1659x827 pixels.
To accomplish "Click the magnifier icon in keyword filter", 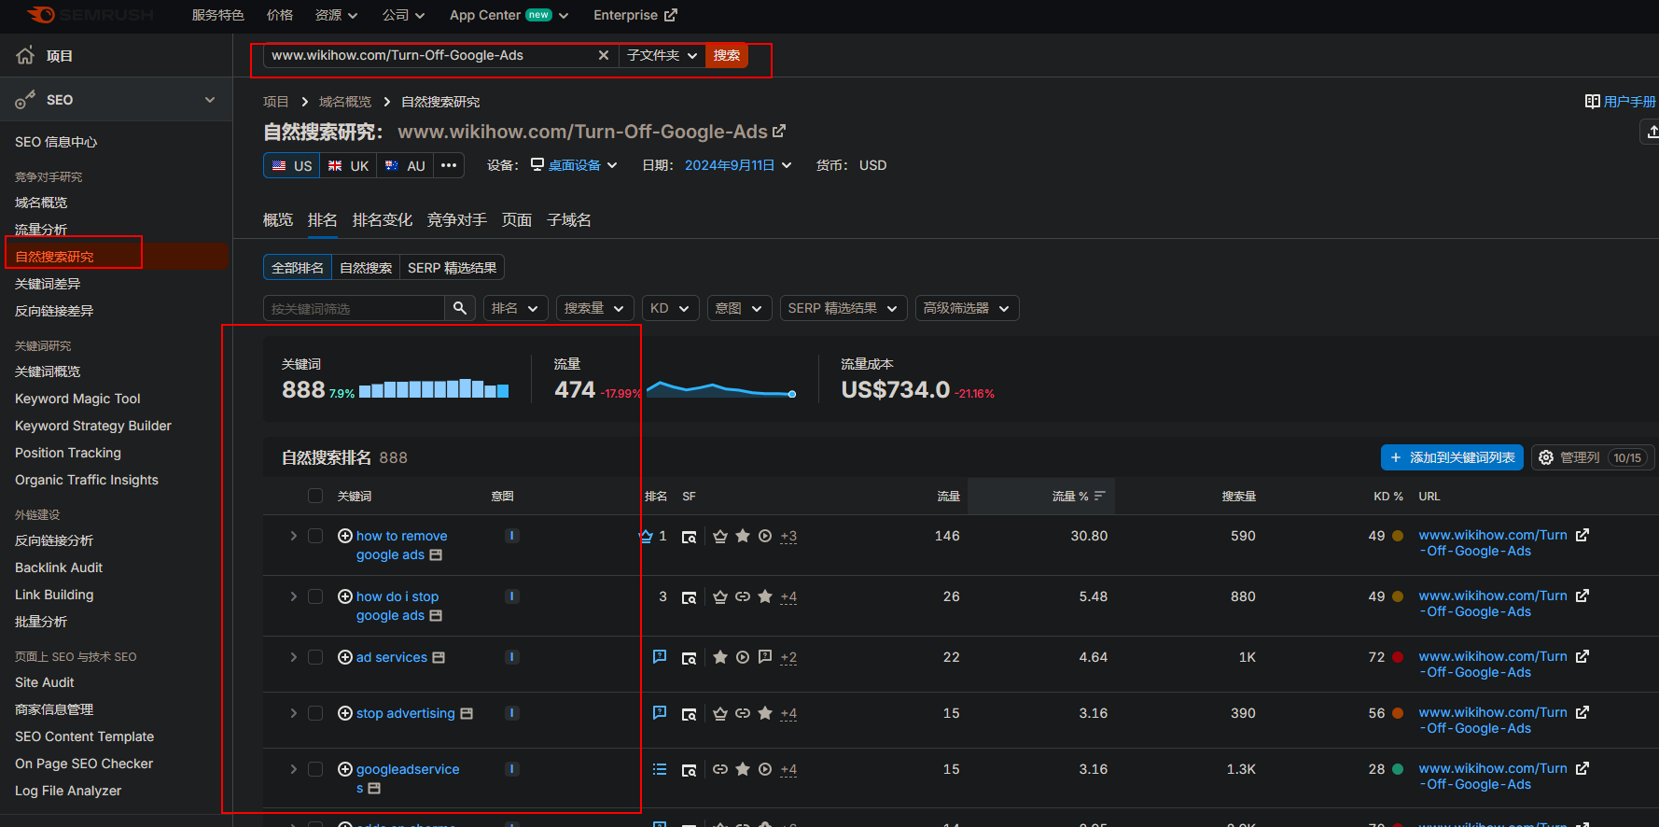I will click(x=459, y=308).
